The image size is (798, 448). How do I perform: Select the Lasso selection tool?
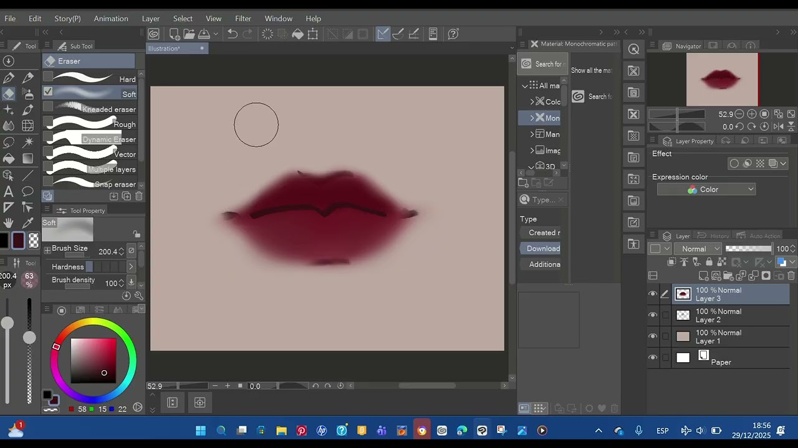(x=9, y=142)
